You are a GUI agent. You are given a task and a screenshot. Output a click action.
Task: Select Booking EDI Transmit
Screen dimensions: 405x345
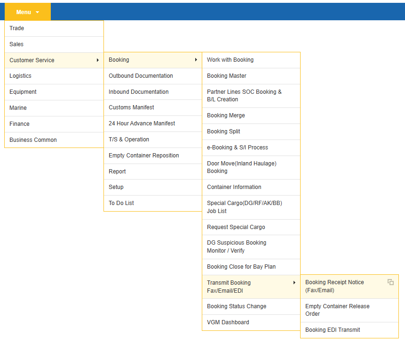(x=349, y=330)
